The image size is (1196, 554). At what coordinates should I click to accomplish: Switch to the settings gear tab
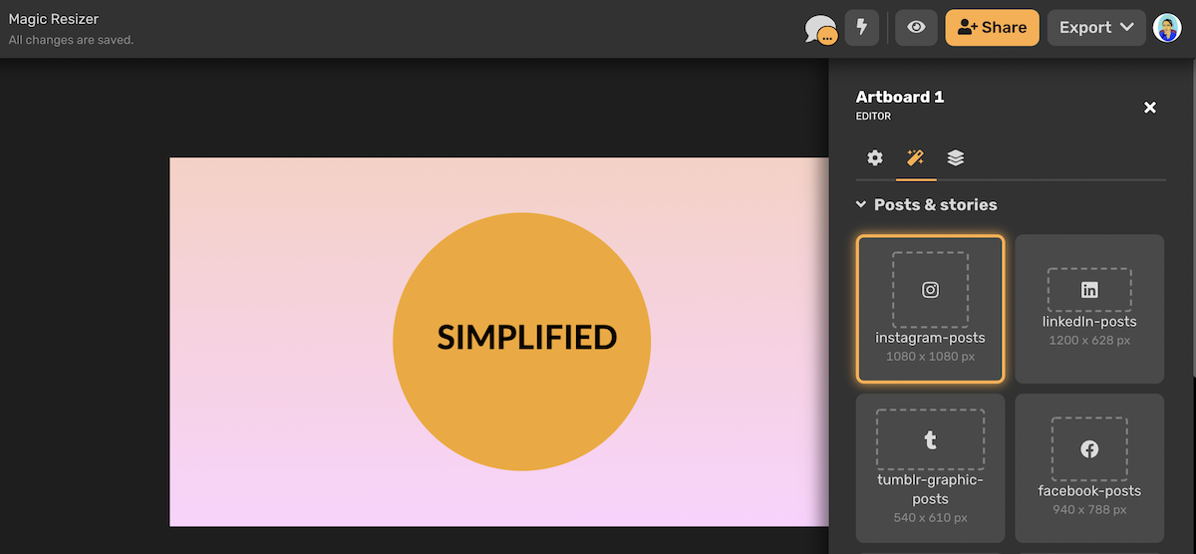pos(875,157)
